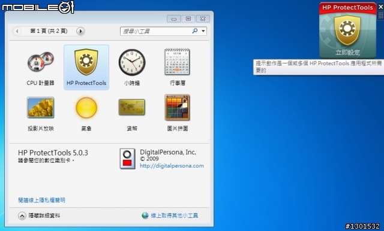
Task: Click 立即設定 on desktop ProtectTools gadget
Action: [x=347, y=52]
